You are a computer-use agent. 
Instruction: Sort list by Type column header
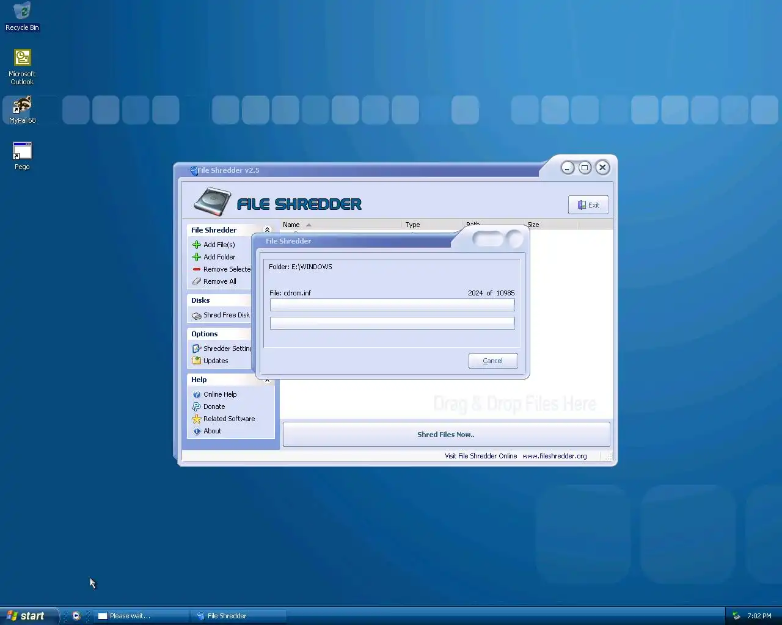[432, 225]
